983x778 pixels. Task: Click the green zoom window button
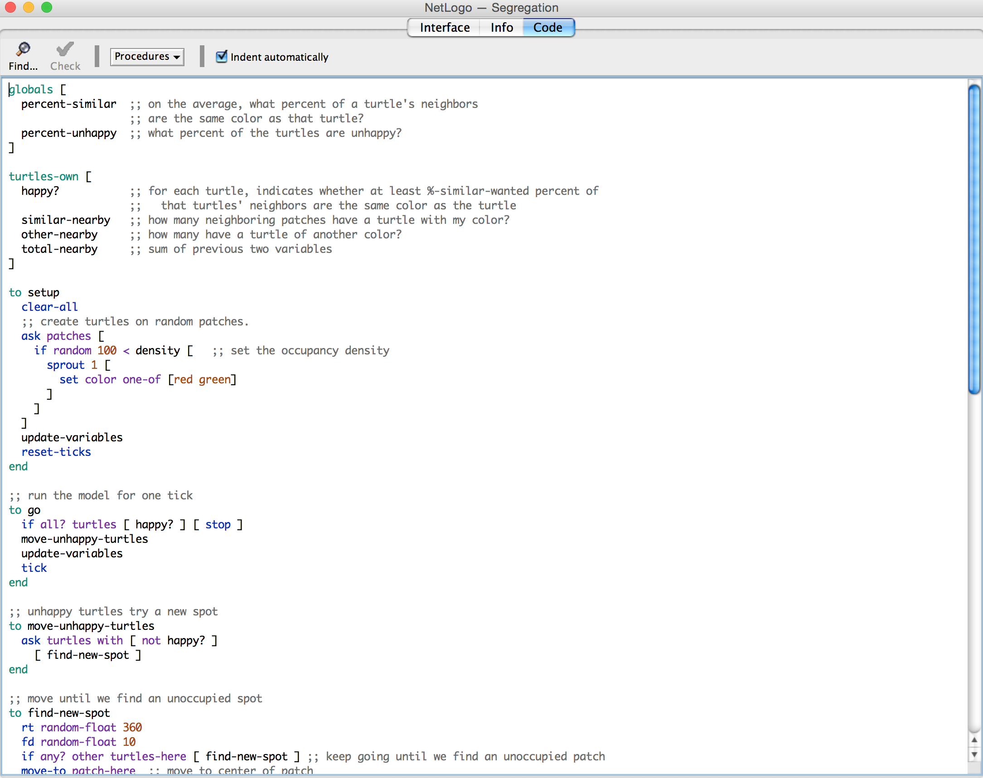(x=47, y=7)
